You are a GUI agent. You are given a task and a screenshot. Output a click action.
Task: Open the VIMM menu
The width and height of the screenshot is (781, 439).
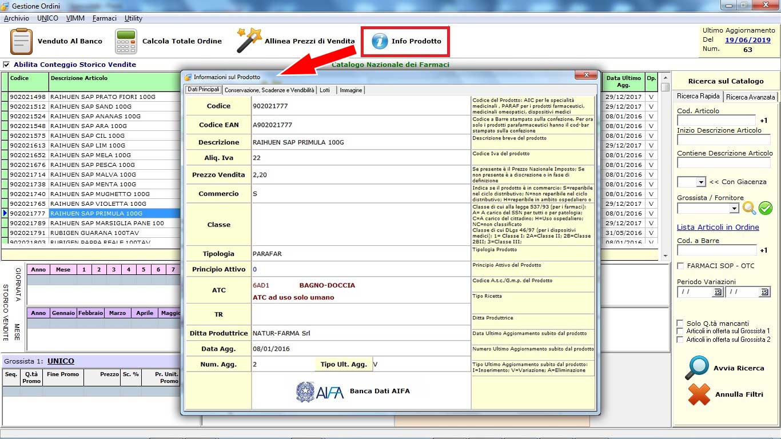coord(75,18)
